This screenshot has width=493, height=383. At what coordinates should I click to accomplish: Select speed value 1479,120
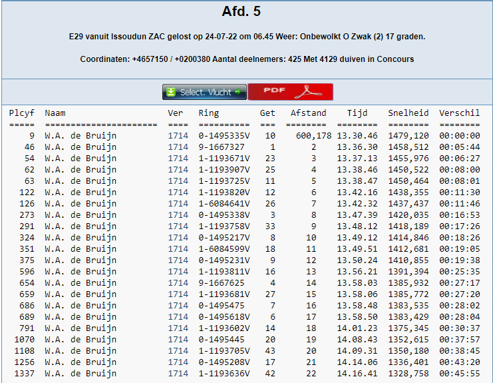point(409,136)
